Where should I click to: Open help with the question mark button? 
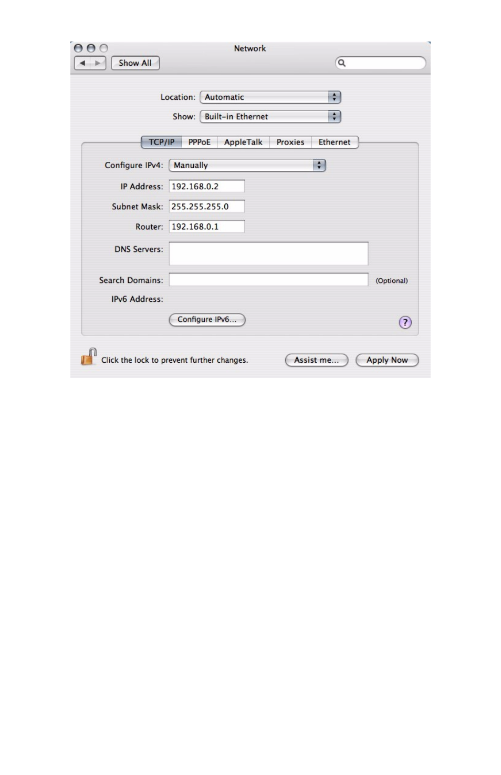(x=405, y=322)
